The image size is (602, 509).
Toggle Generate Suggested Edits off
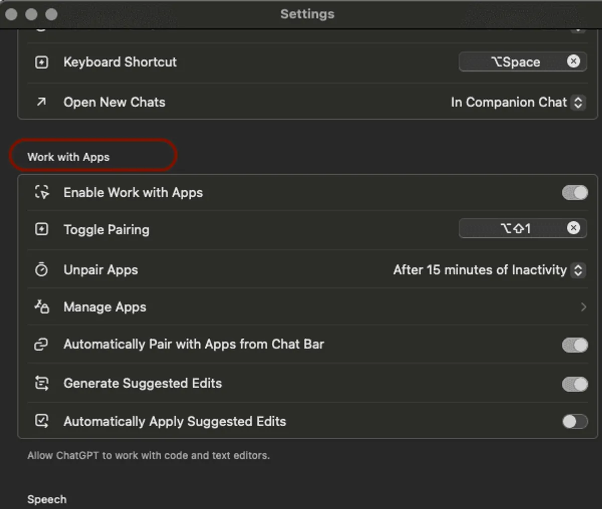[574, 384]
